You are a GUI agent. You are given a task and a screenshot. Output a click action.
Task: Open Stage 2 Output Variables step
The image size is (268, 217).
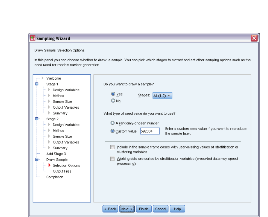(x=66, y=142)
